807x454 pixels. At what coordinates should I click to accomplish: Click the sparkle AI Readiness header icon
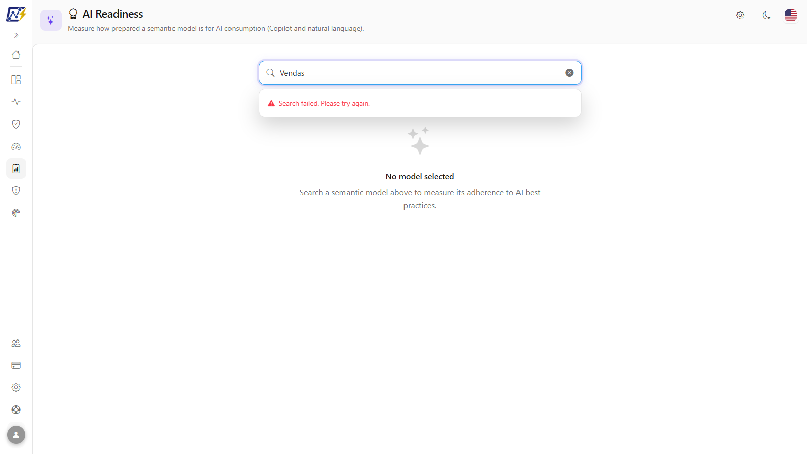point(51,20)
